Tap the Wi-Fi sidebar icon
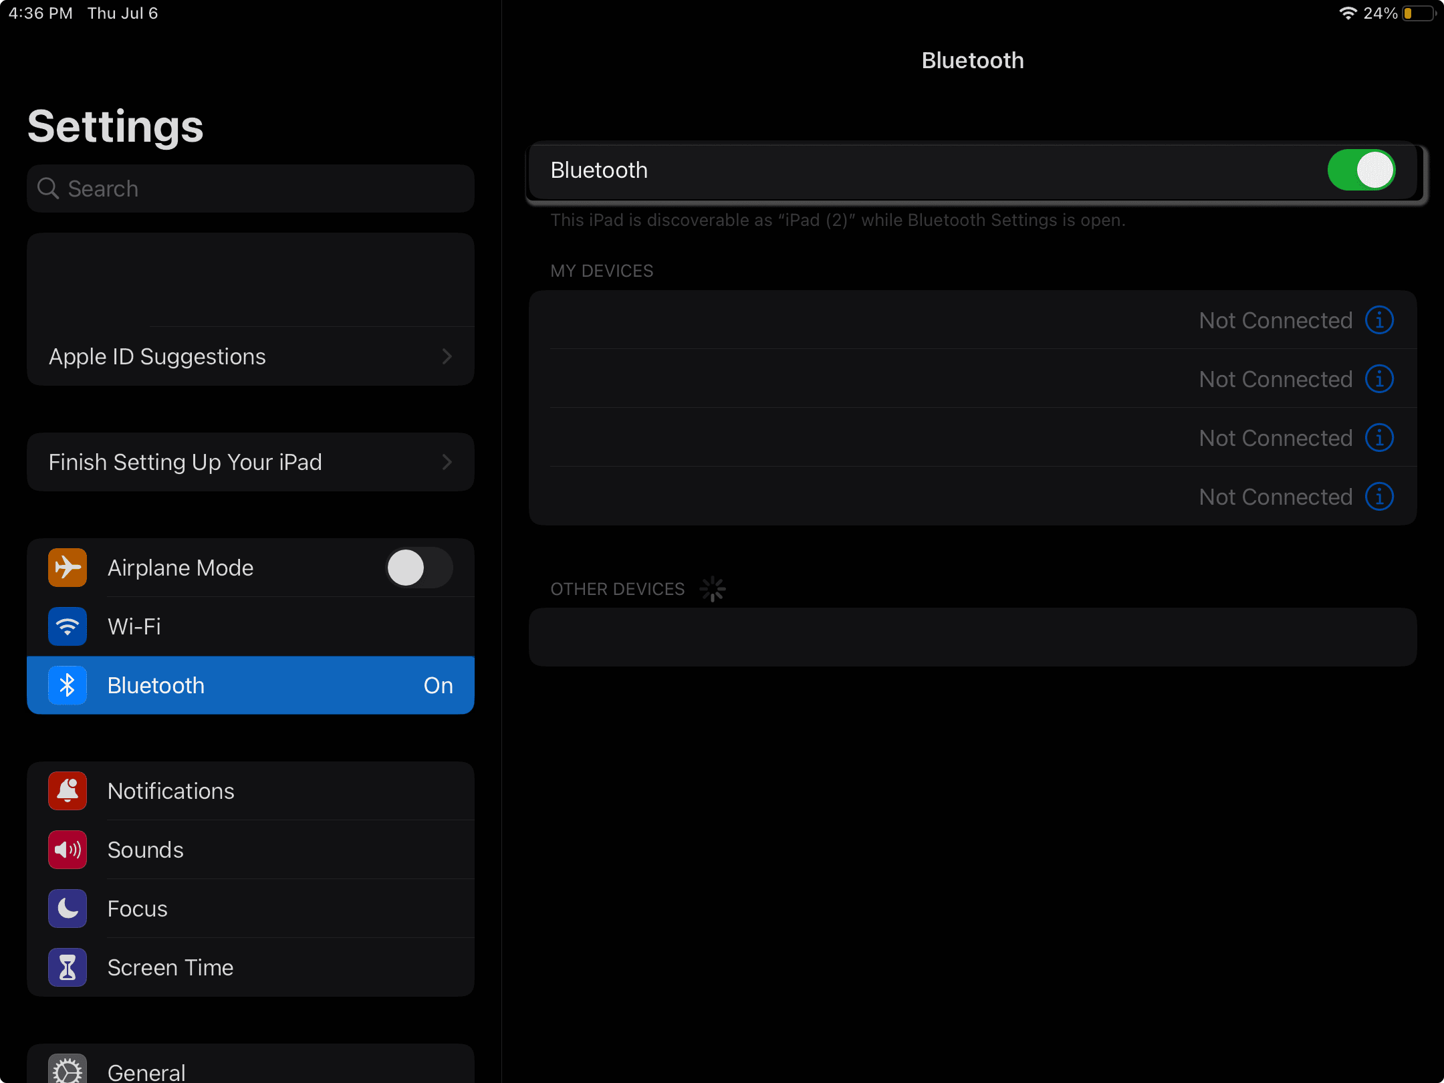 coord(68,626)
